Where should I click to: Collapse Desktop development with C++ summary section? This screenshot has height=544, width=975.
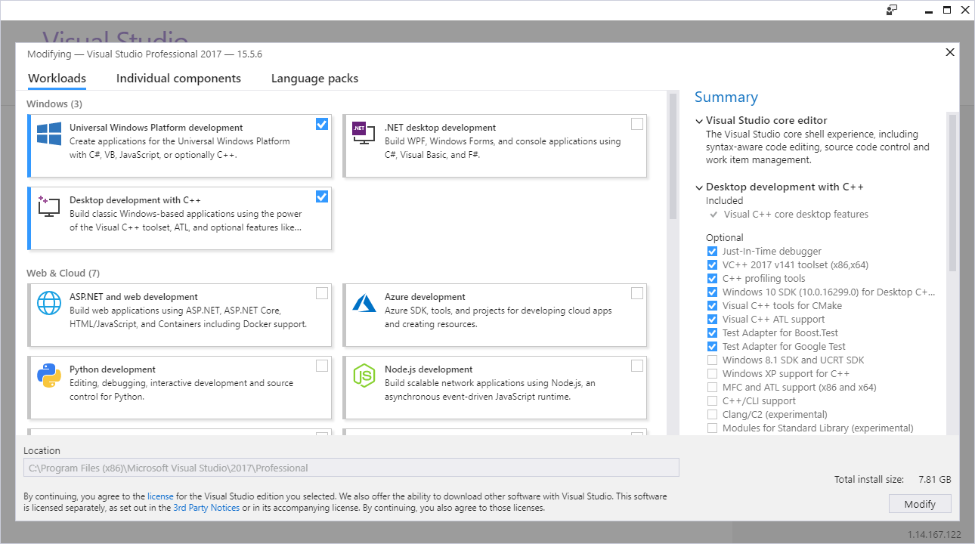click(x=698, y=187)
